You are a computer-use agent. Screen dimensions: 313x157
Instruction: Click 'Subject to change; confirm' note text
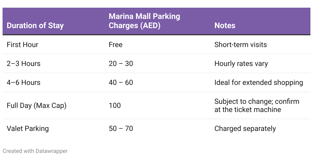point(257,101)
